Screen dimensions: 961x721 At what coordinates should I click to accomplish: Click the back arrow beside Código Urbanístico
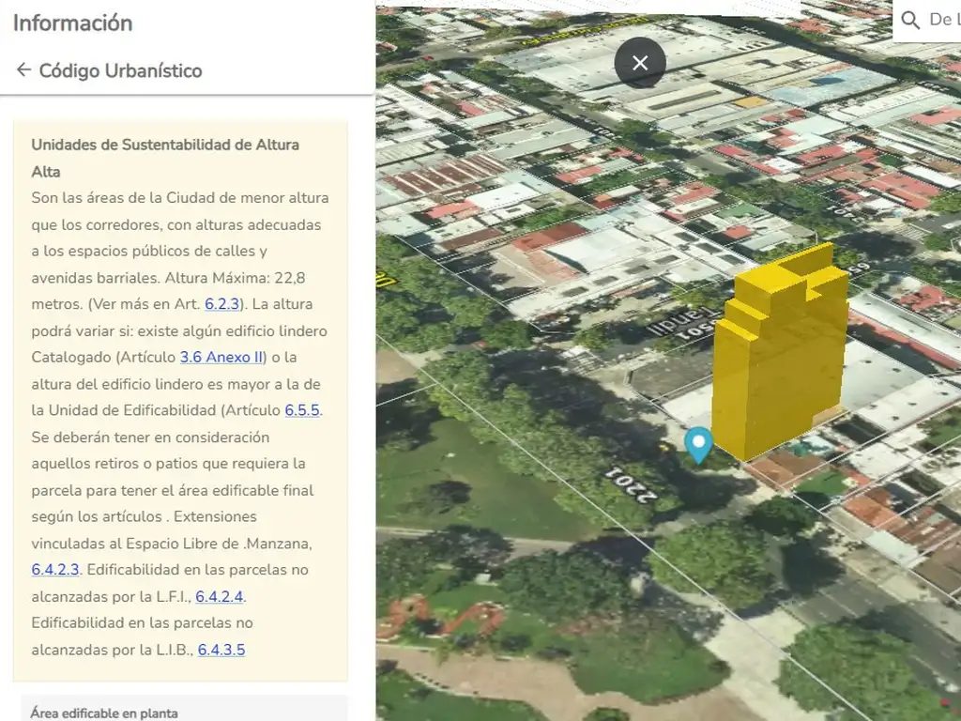pyautogui.click(x=23, y=70)
